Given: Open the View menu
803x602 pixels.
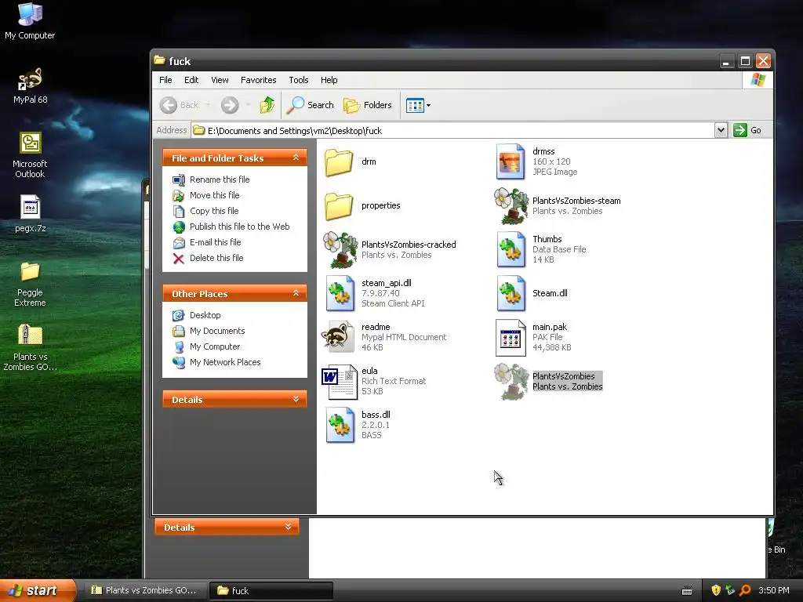Looking at the screenshot, I should 220,80.
